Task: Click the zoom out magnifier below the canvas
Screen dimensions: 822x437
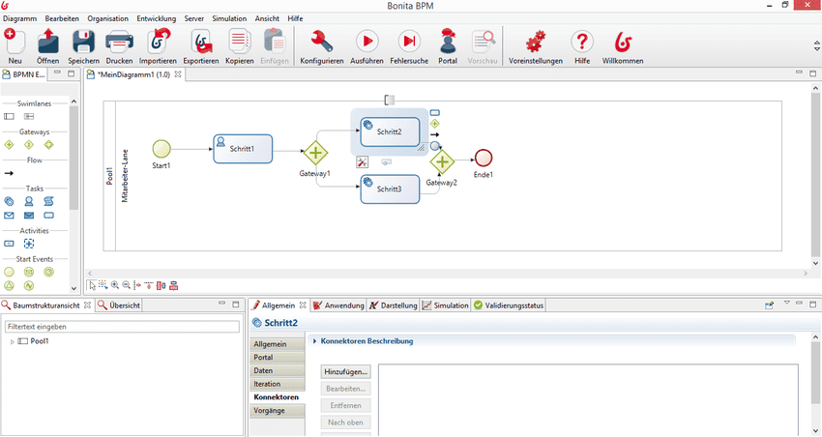Action: tap(127, 285)
